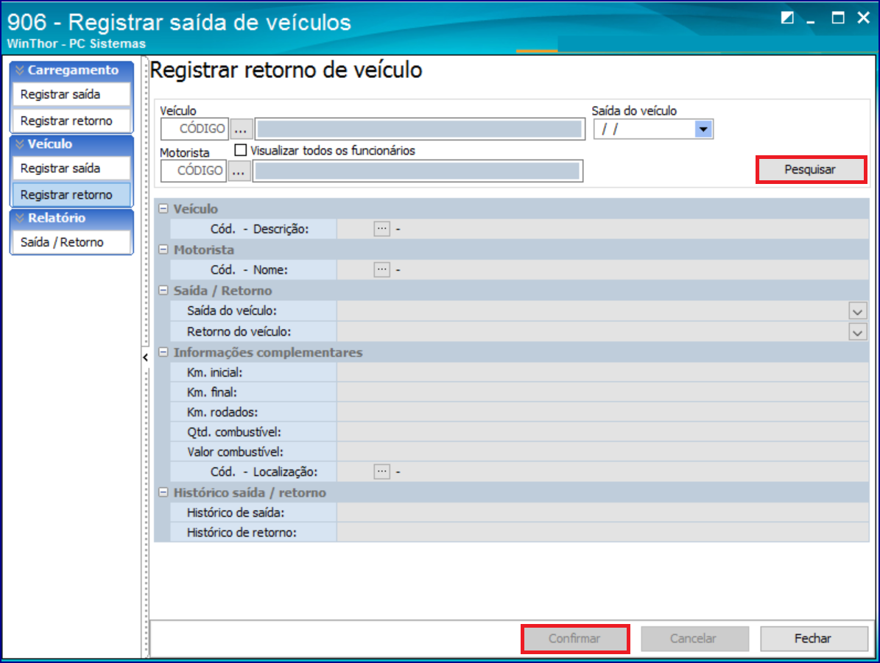Screen dimensions: 880x663
Task: Select the Histórico de retorno row
Action: coord(520,532)
